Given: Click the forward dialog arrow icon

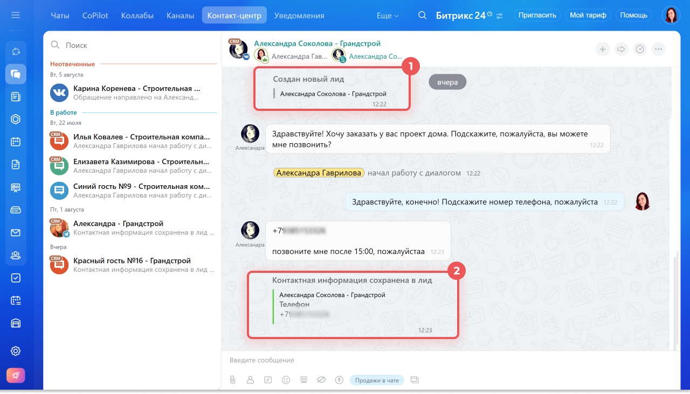Looking at the screenshot, I should tap(621, 50).
